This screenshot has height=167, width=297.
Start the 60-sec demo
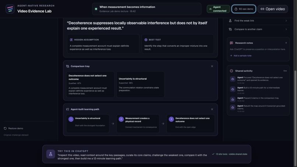tap(244, 9)
